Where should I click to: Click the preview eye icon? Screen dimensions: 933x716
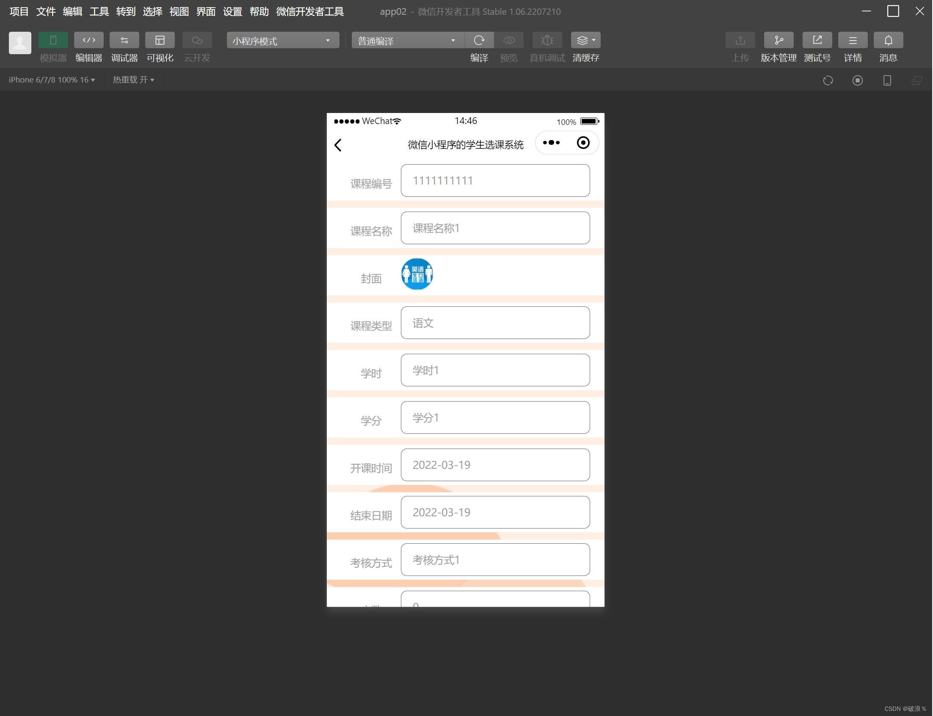coord(509,40)
